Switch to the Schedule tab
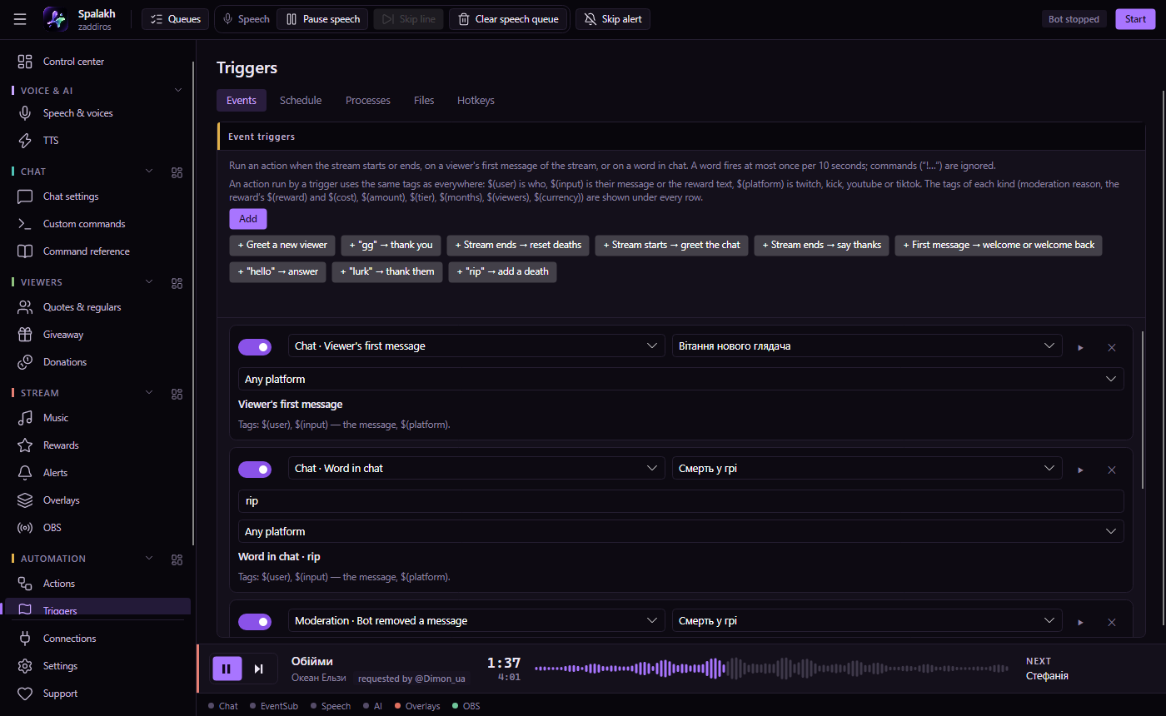1166x716 pixels. click(301, 100)
